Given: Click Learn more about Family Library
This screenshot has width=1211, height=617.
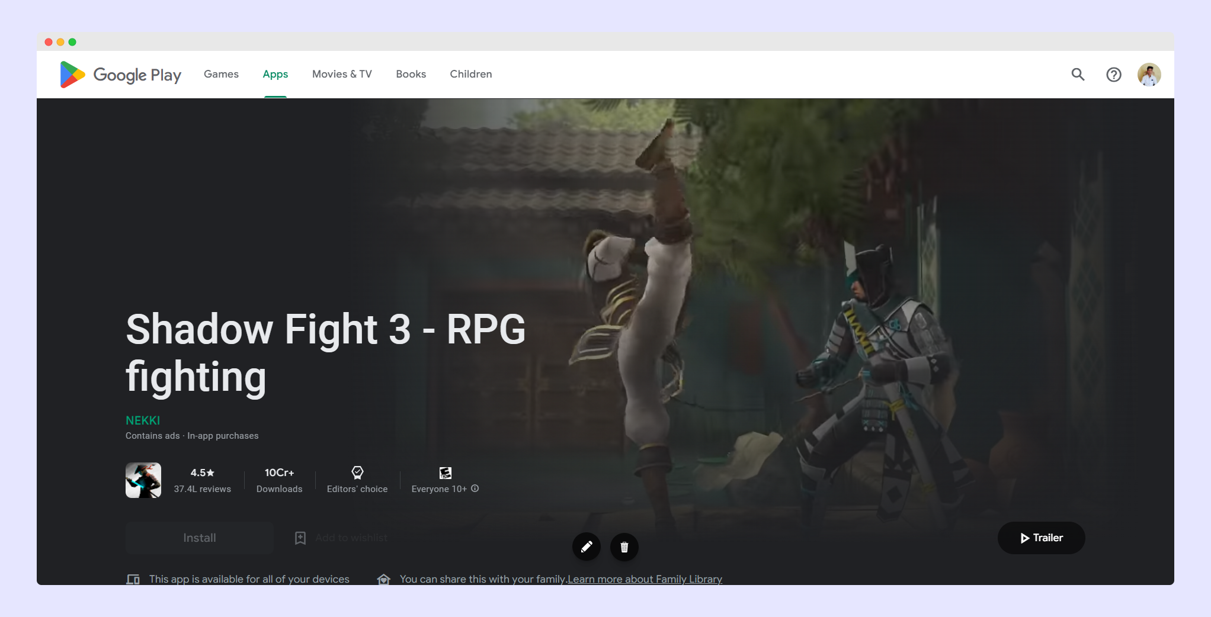Looking at the screenshot, I should [x=644, y=579].
